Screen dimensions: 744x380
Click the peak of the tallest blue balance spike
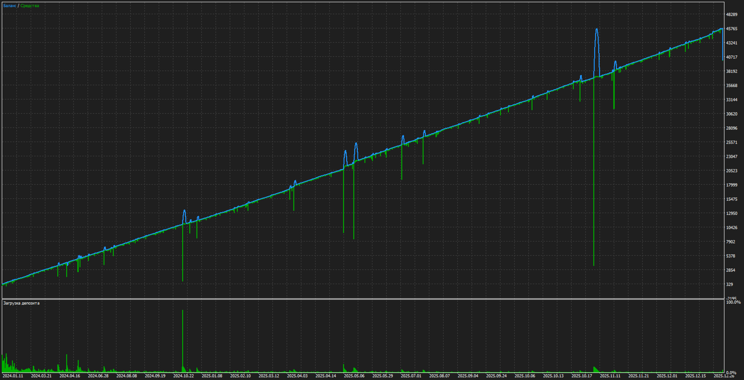coord(596,29)
